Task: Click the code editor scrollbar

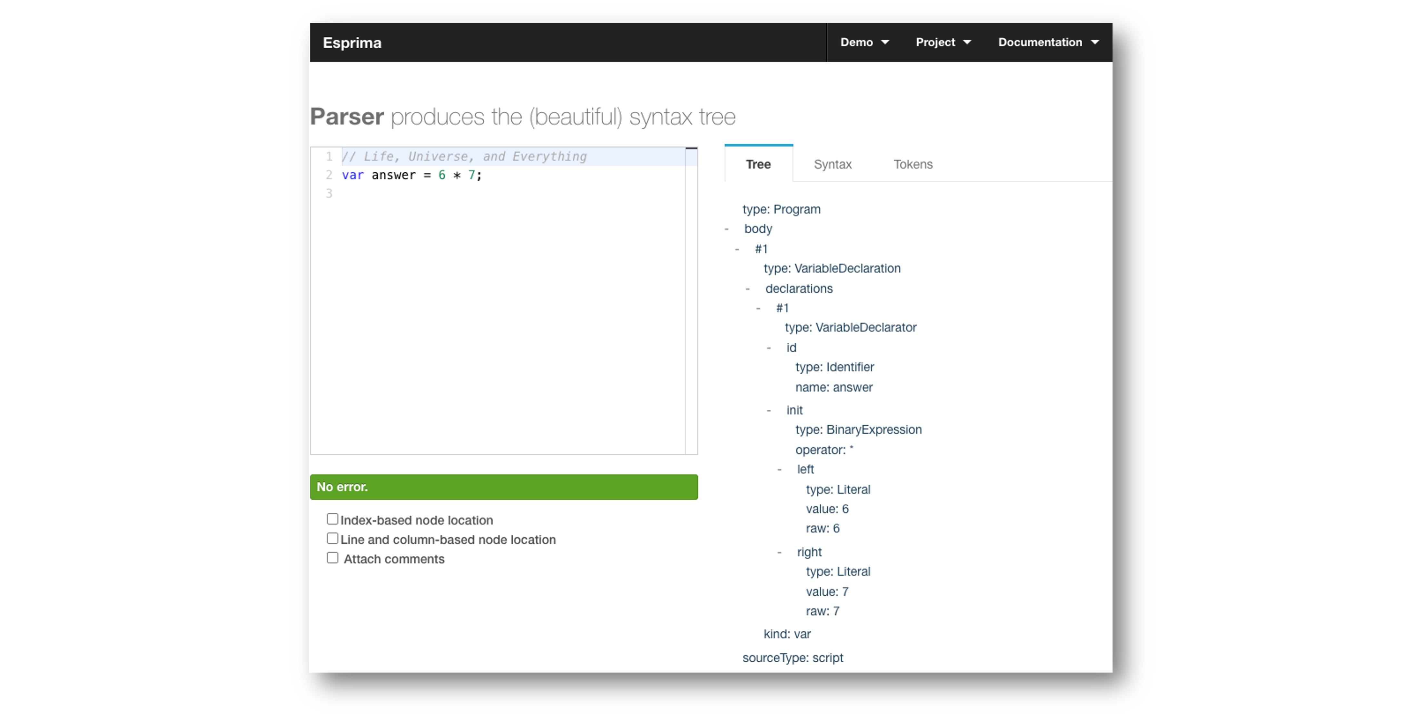Action: pos(691,300)
